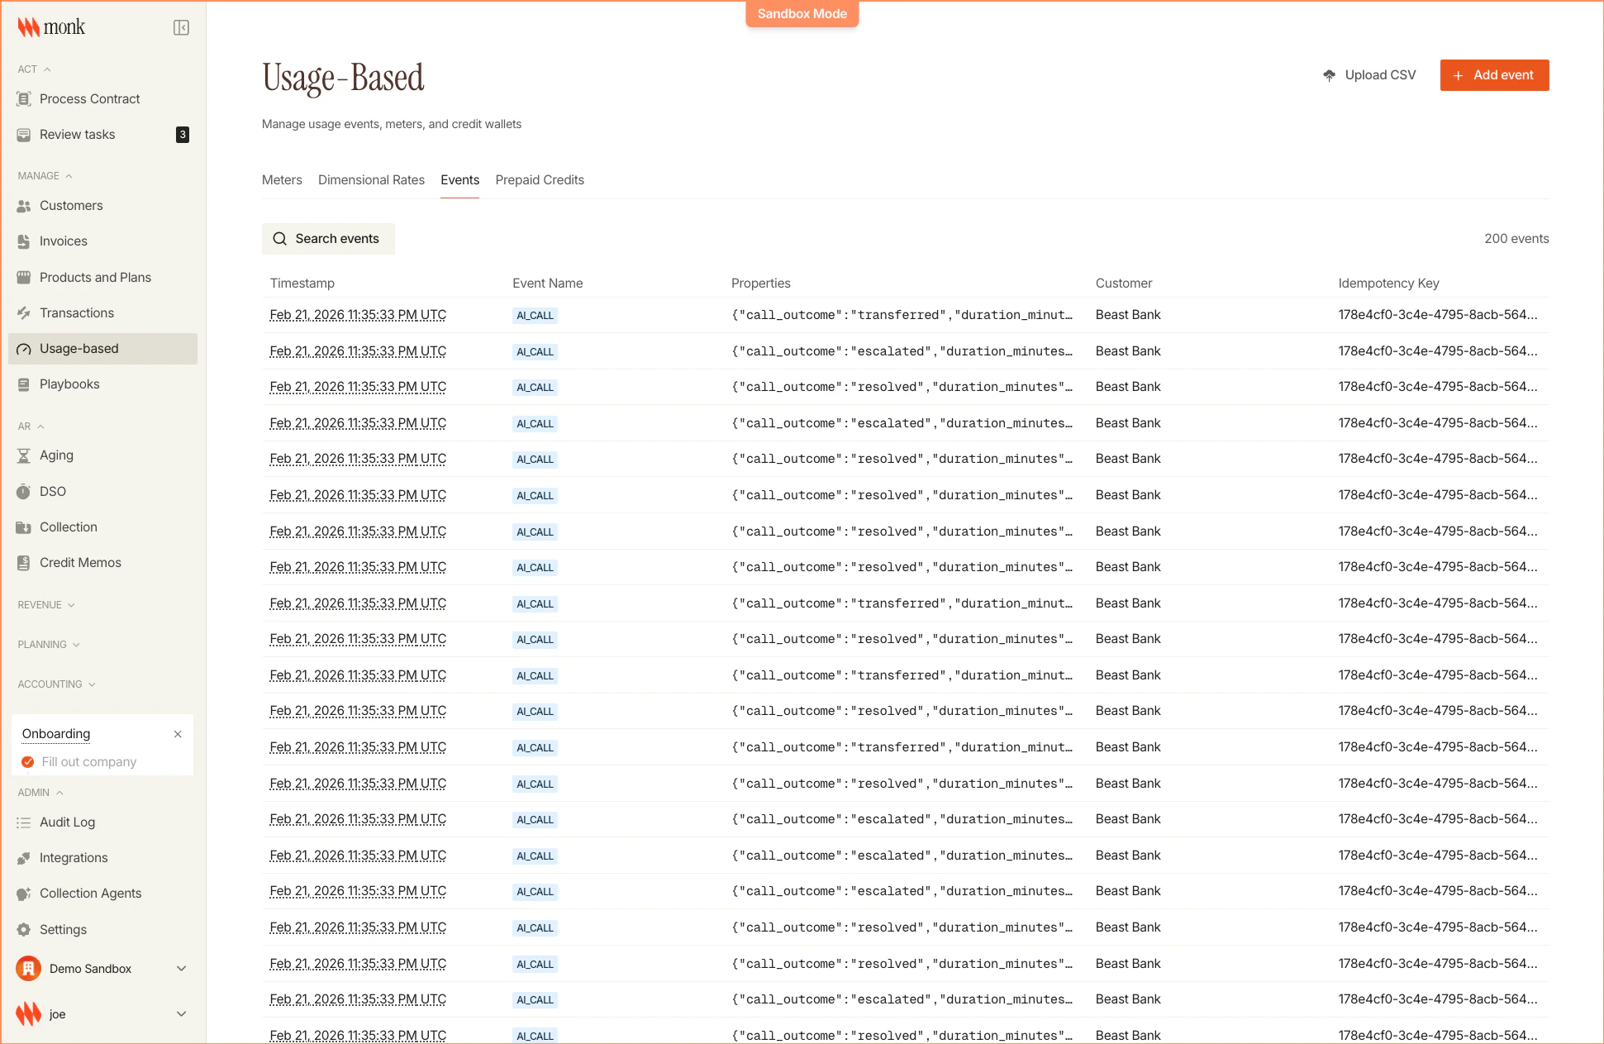Click the first row's transferred properties JSON
Viewport: 1604px width, 1044px height.
902,315
